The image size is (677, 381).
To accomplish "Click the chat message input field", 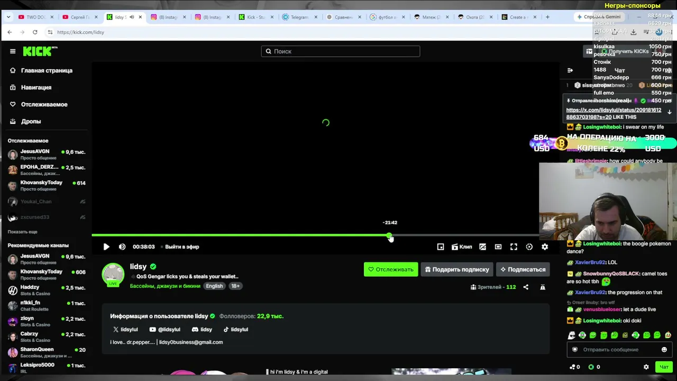I will [x=619, y=349].
